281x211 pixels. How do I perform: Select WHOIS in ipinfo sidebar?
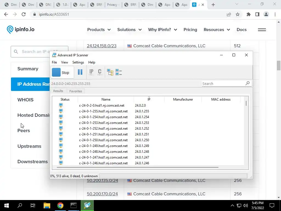pyautogui.click(x=26, y=100)
